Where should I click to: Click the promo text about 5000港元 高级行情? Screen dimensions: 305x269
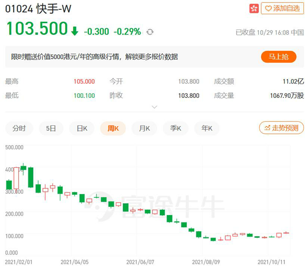[94, 57]
